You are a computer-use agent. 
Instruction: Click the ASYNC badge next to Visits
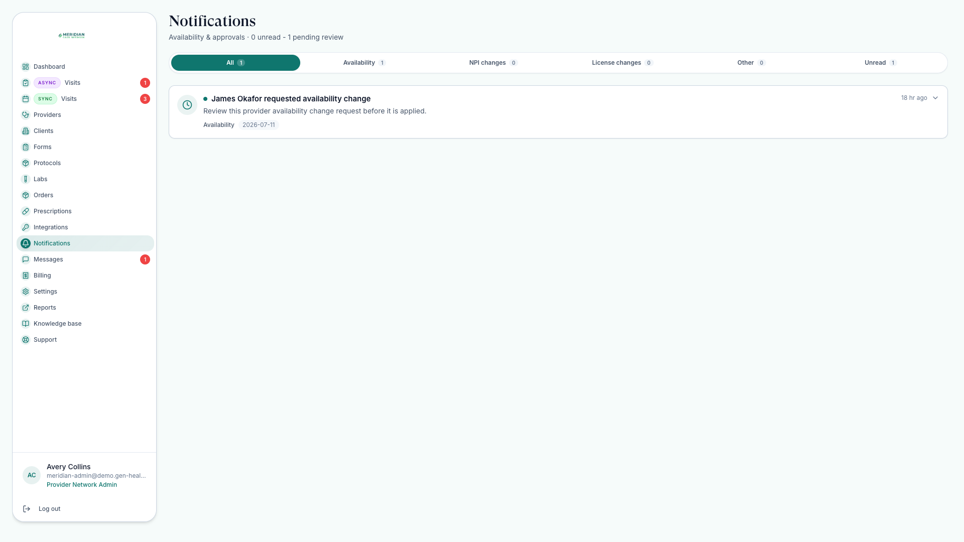point(47,83)
